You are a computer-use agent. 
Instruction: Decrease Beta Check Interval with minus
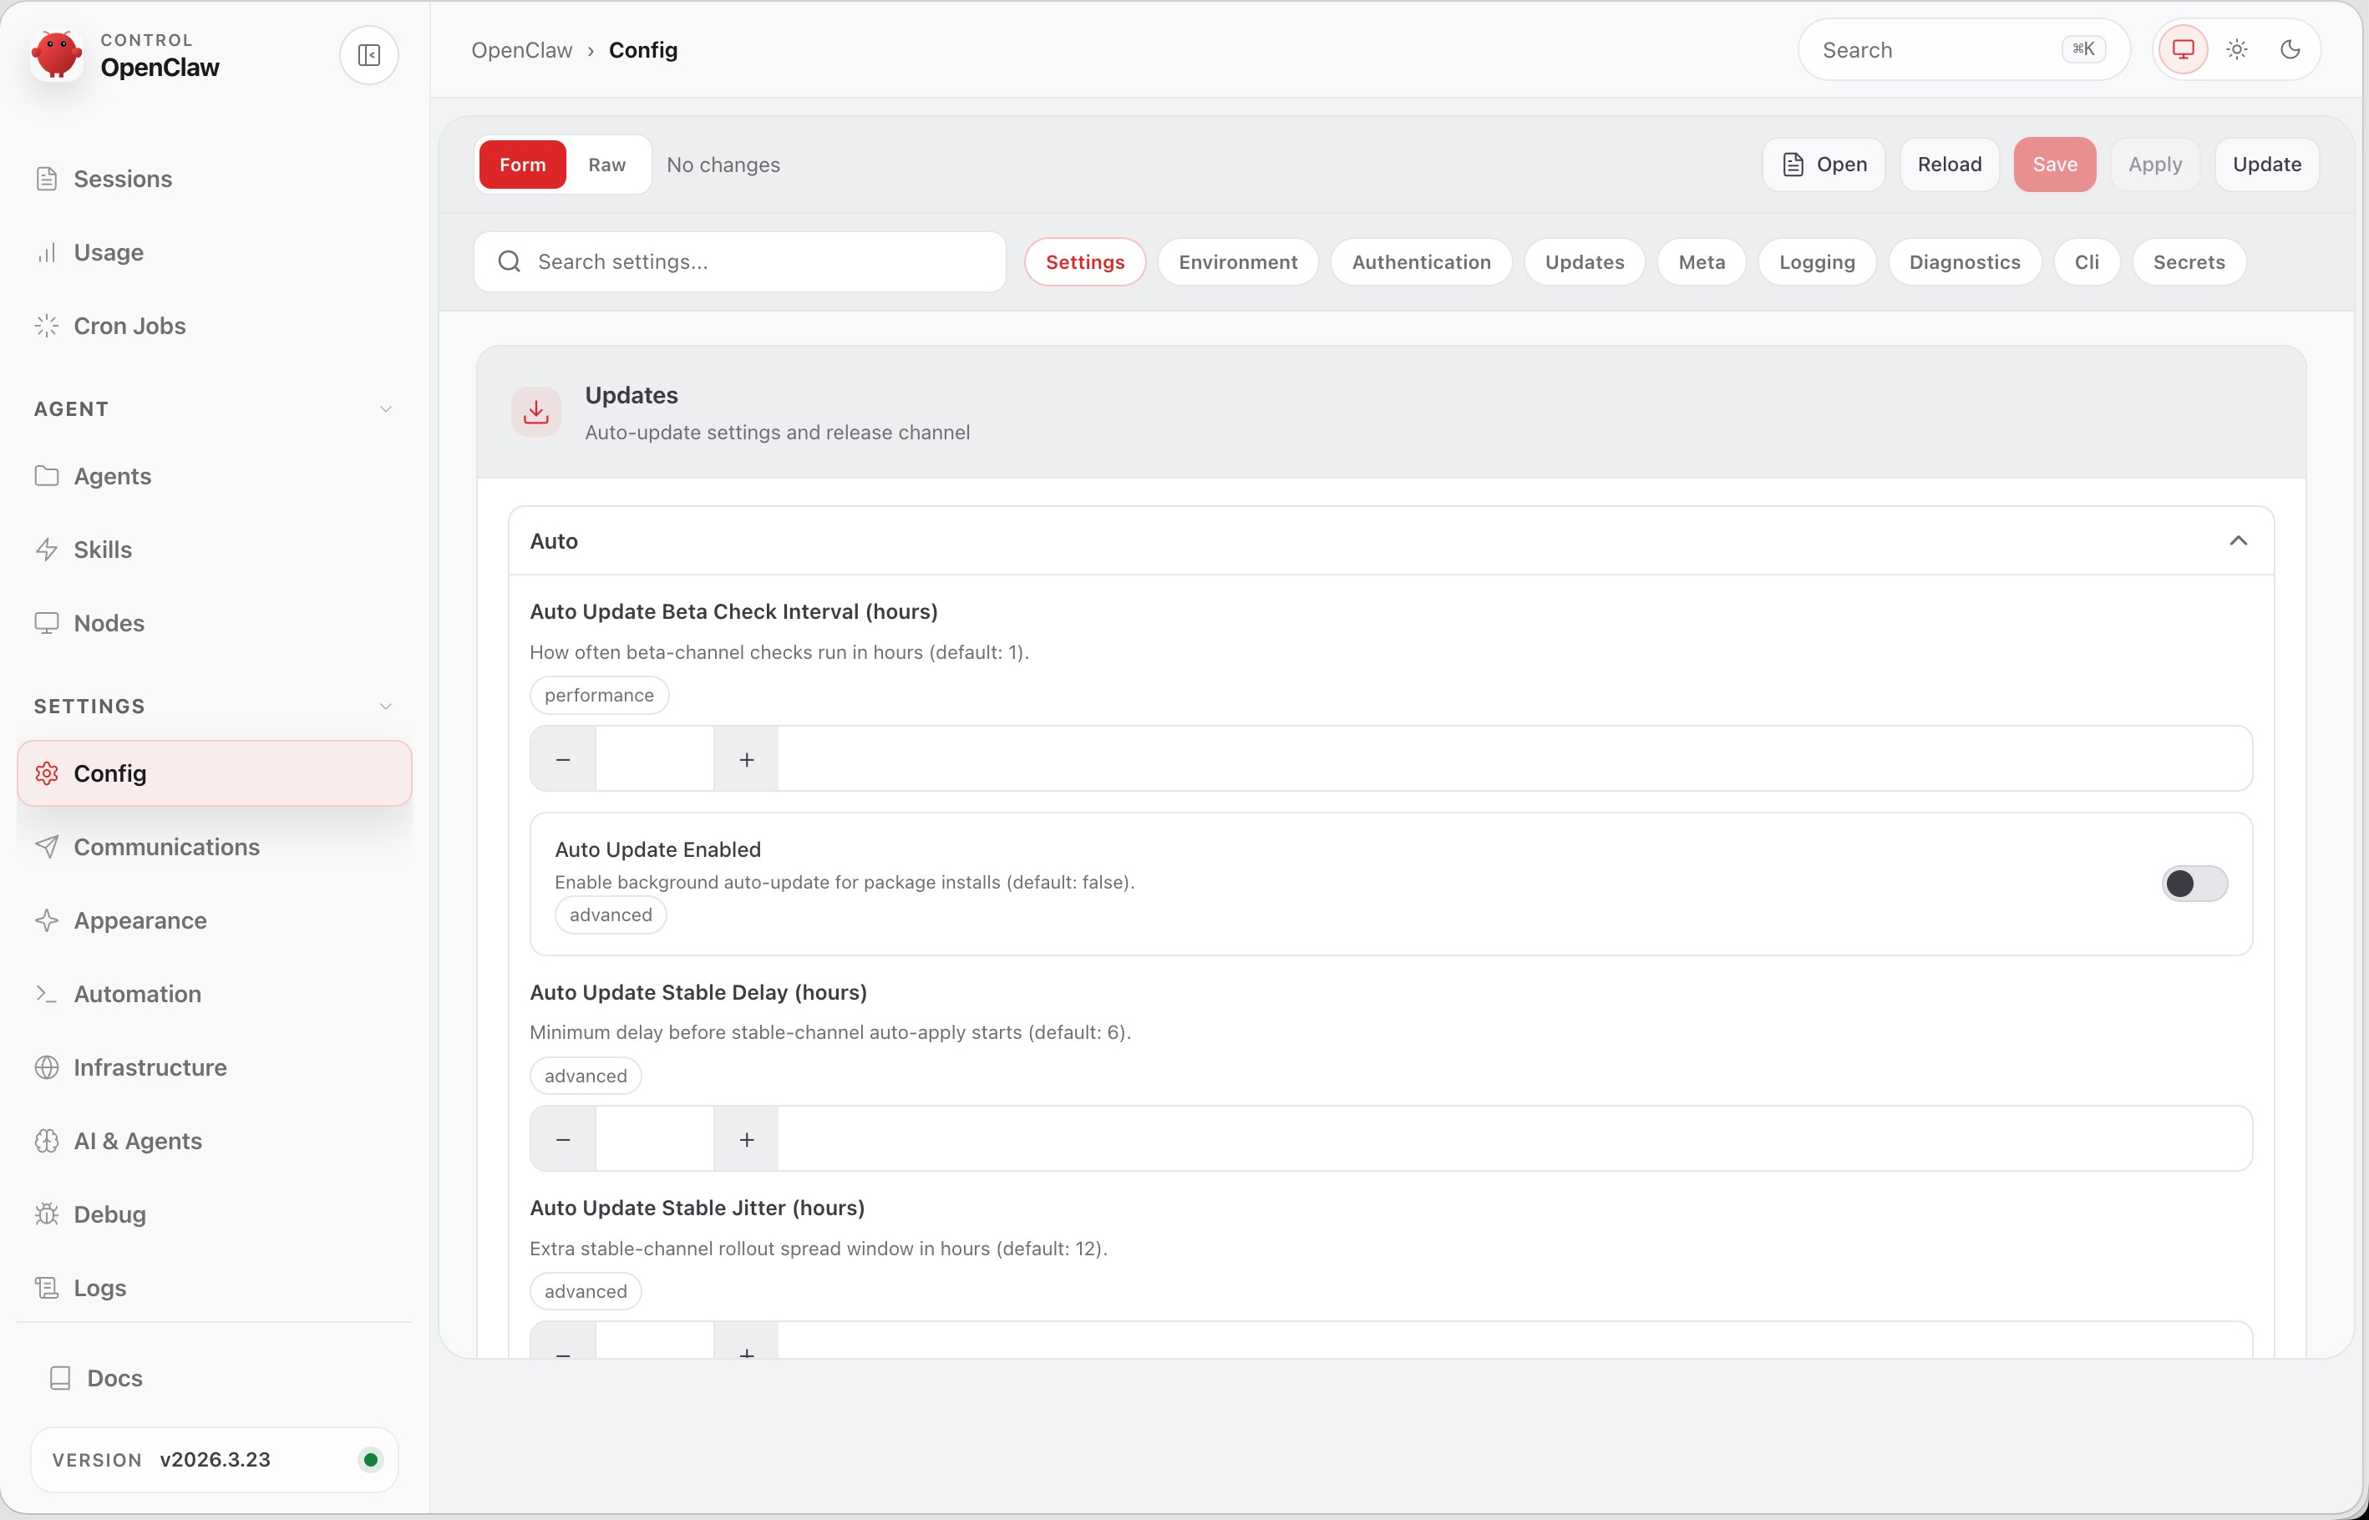coord(563,759)
